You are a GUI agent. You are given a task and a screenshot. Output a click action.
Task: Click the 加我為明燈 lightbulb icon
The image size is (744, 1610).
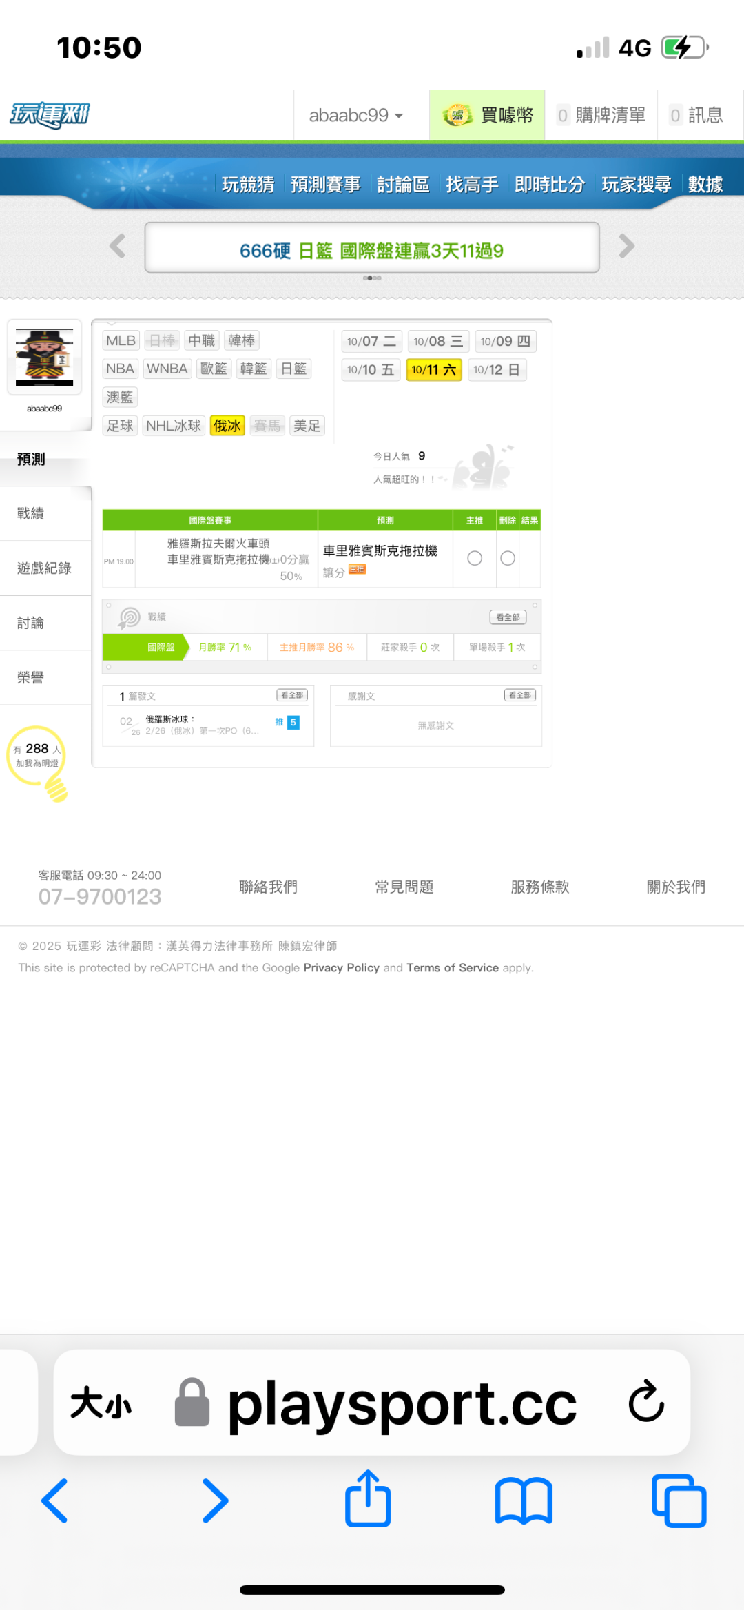pos(37,763)
